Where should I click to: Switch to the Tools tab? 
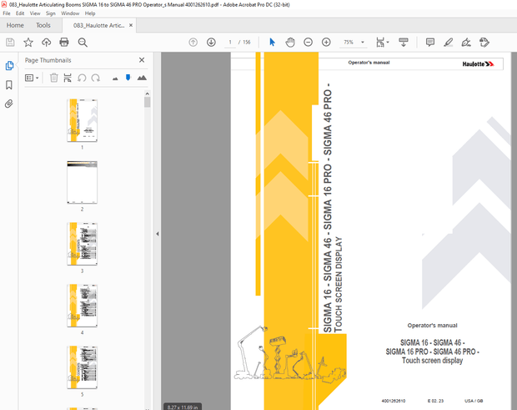tap(43, 25)
